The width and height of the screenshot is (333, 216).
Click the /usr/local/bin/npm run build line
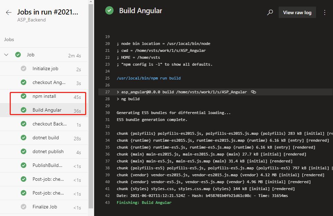(148, 78)
